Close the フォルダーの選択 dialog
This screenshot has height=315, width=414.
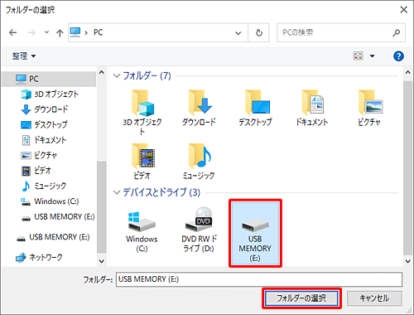point(403,10)
